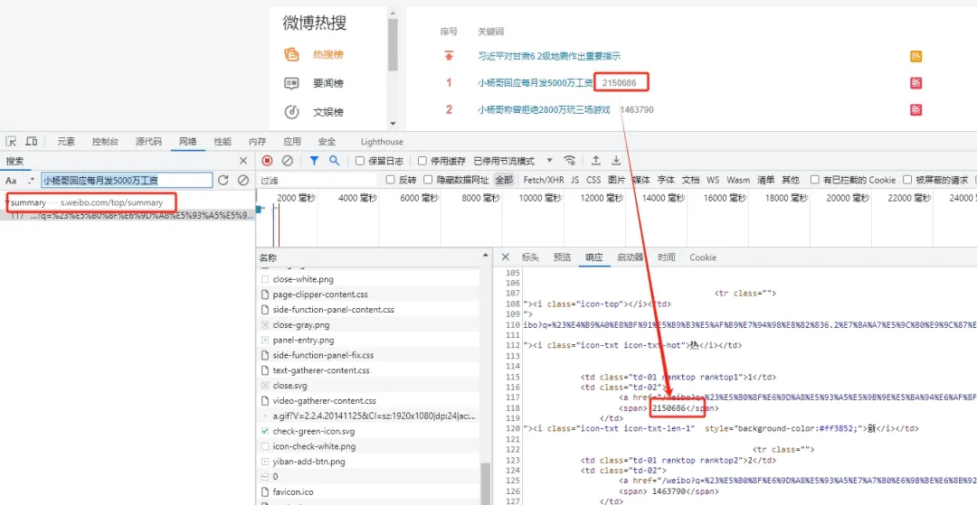Open the throttling mode dropdown
The image size is (977, 505).
pyautogui.click(x=513, y=161)
